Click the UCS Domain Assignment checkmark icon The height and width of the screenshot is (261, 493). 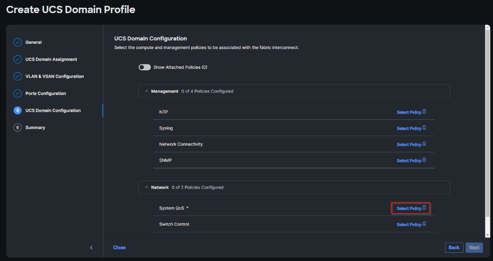click(x=17, y=59)
